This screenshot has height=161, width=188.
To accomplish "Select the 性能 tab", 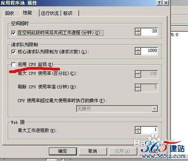I will (27, 12).
